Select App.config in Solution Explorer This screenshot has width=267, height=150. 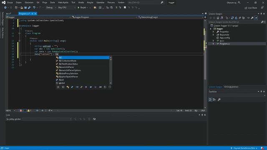(x=224, y=38)
